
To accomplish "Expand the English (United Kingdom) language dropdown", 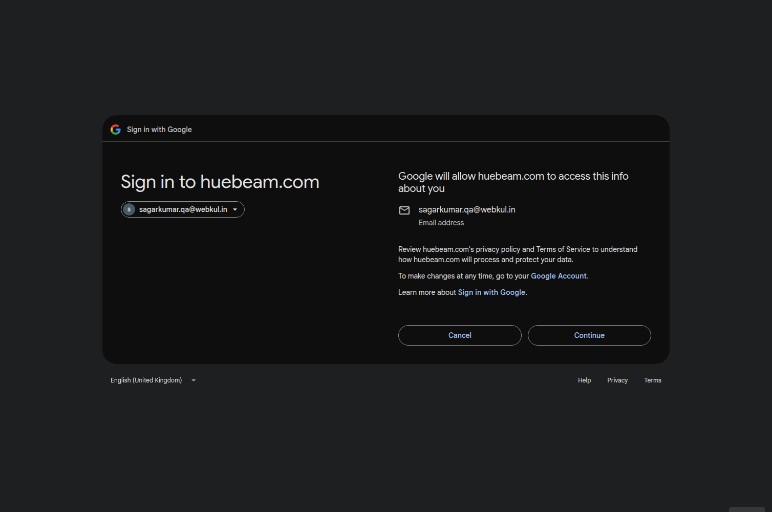I will click(x=153, y=380).
